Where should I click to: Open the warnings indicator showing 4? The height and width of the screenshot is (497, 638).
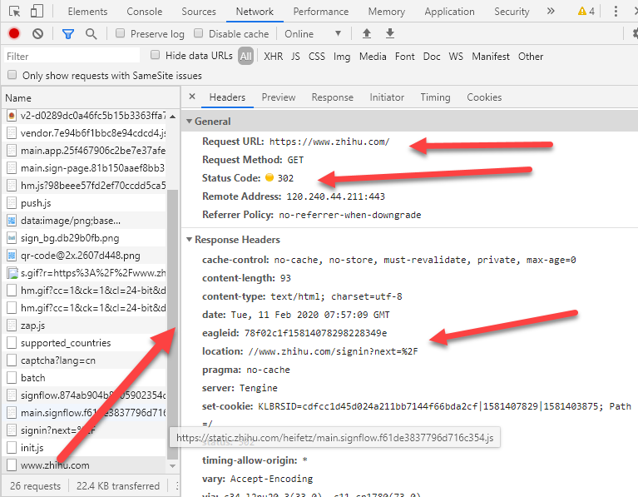(586, 12)
